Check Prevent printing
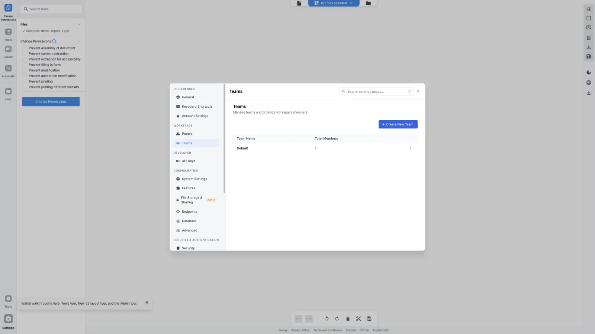The height and width of the screenshot is (334, 595). point(25,81)
